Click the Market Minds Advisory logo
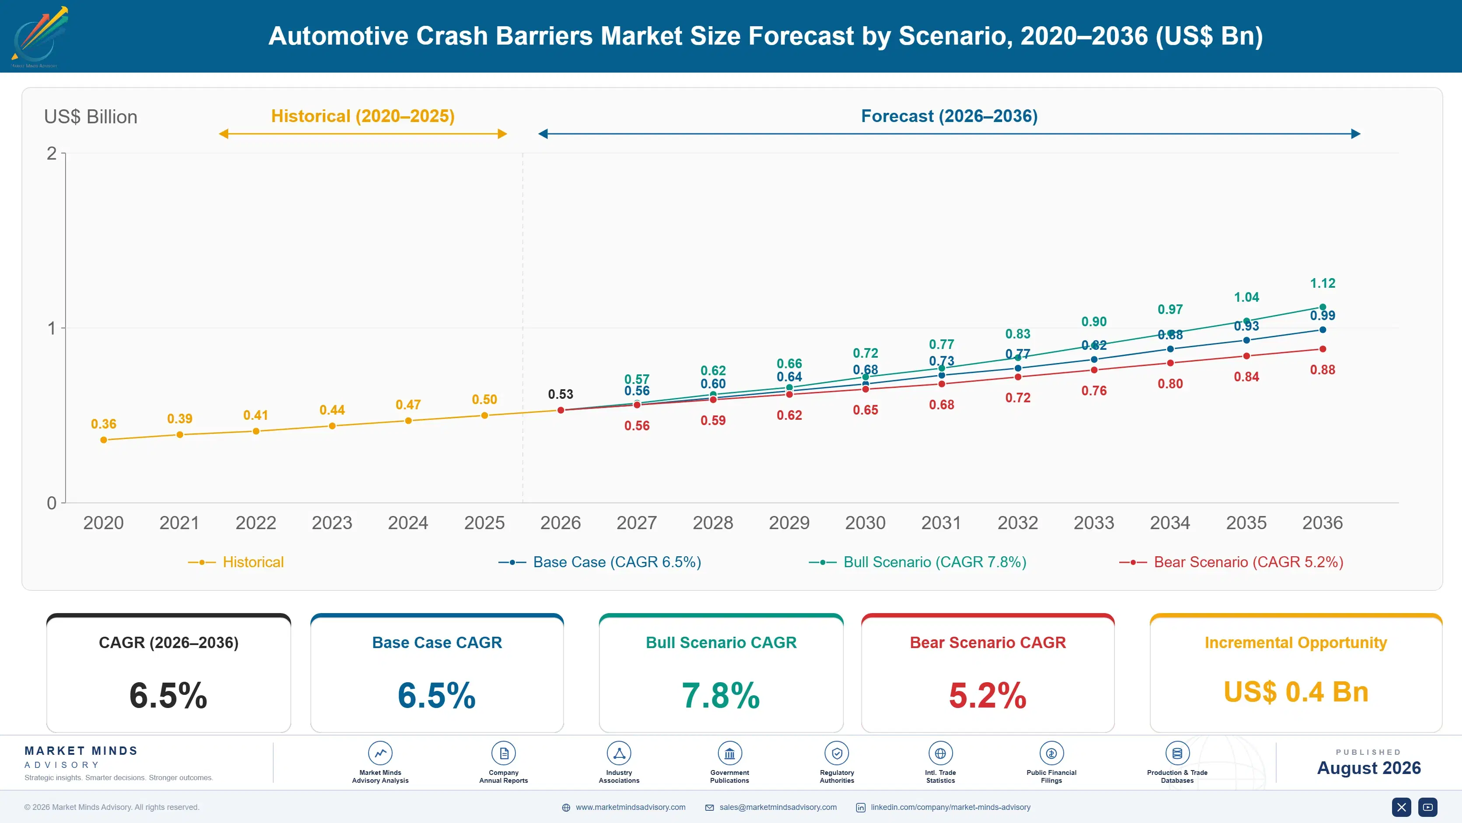This screenshot has height=823, width=1462. click(x=40, y=37)
